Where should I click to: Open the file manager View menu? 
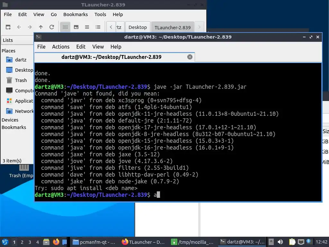[39, 14]
